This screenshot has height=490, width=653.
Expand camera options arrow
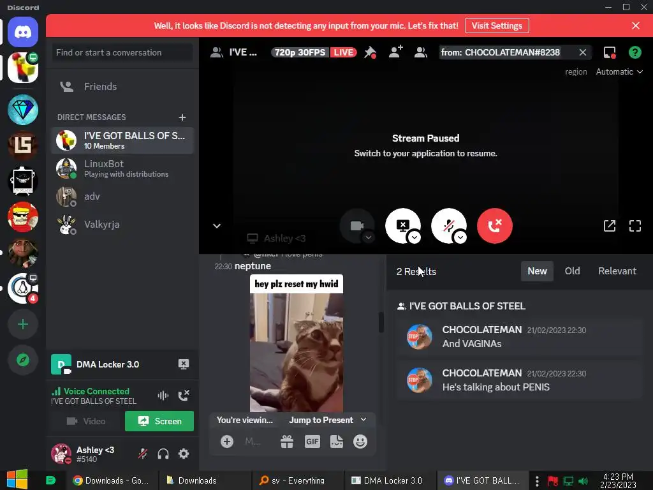tap(369, 237)
